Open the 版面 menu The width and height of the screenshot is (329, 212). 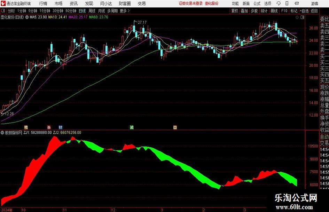coord(246,3)
